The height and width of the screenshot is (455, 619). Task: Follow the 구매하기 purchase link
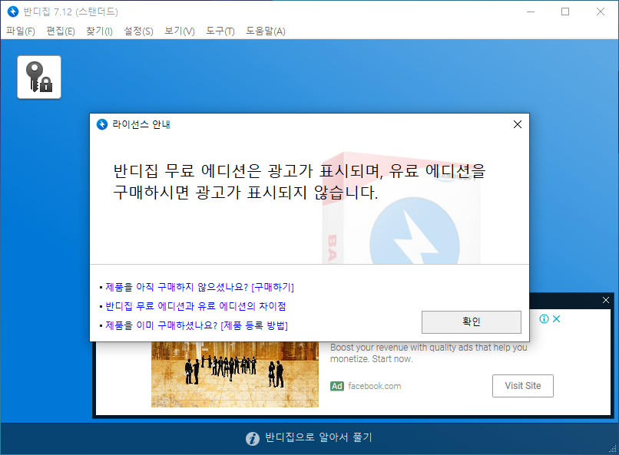[200, 287]
